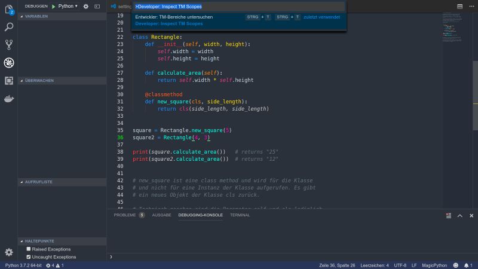The height and width of the screenshot is (269, 478).
Task: Click the '# returns "12"' comment
Action: pos(256,159)
